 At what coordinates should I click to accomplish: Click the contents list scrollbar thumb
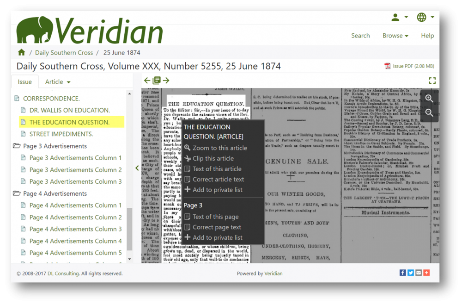coord(129,229)
